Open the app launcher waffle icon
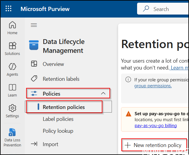This screenshot has height=155, width=189. (x=9, y=9)
